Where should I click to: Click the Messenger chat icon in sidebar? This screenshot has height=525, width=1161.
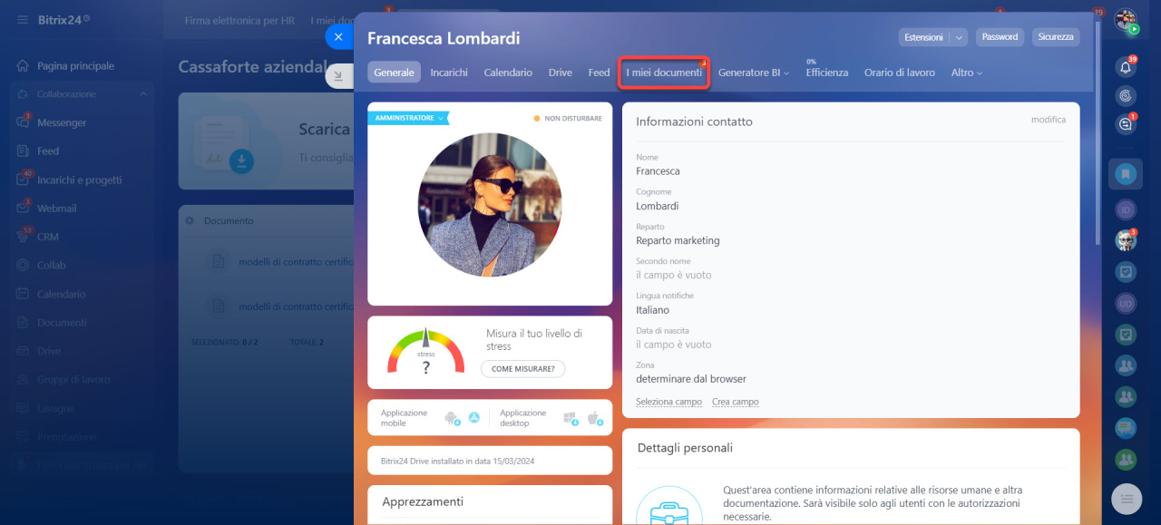[23, 122]
